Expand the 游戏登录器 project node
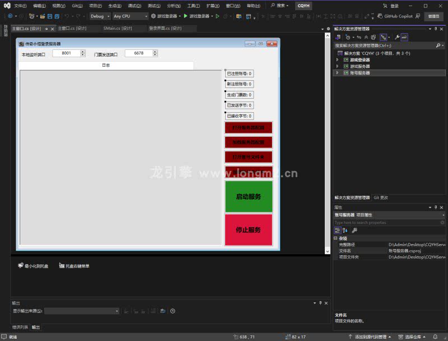This screenshot has width=448, height=341. (338, 60)
